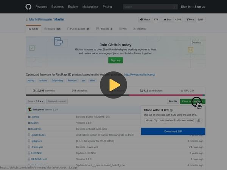Click the GitHub octocat logo
This screenshot has width=227, height=170.
28,7
